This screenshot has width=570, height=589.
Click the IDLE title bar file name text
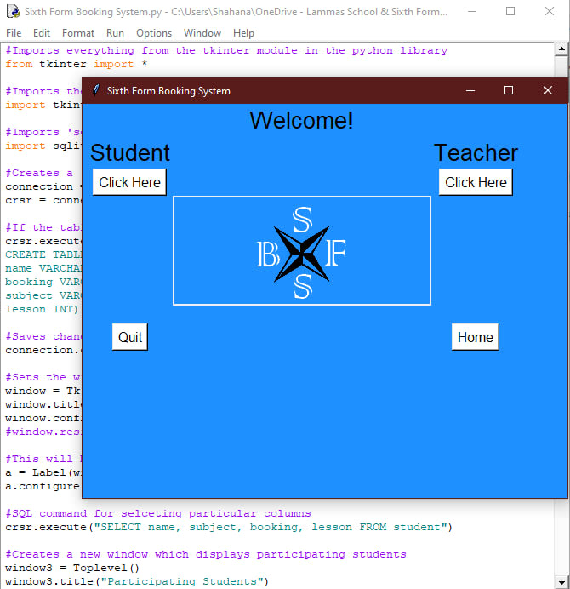point(237,12)
